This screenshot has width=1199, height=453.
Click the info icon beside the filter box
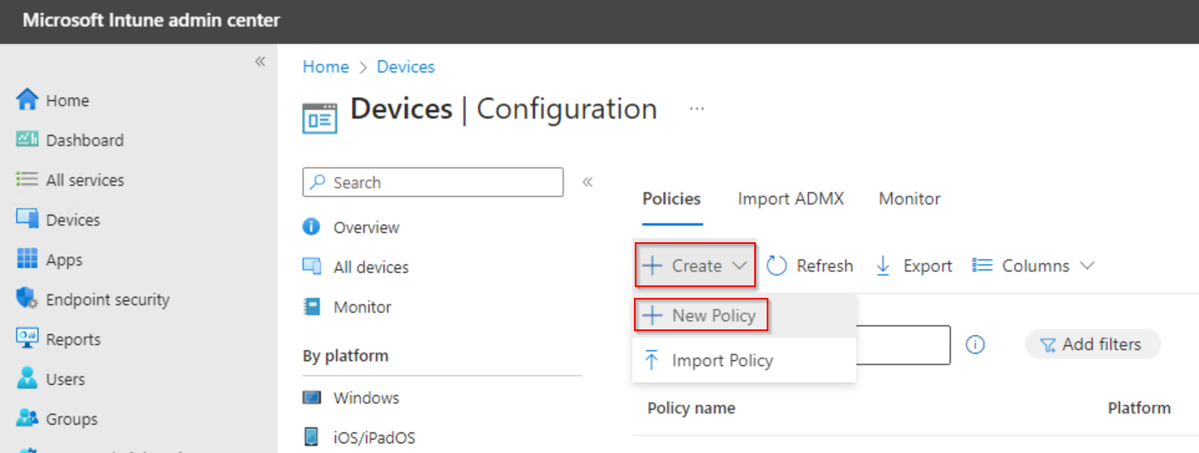976,344
